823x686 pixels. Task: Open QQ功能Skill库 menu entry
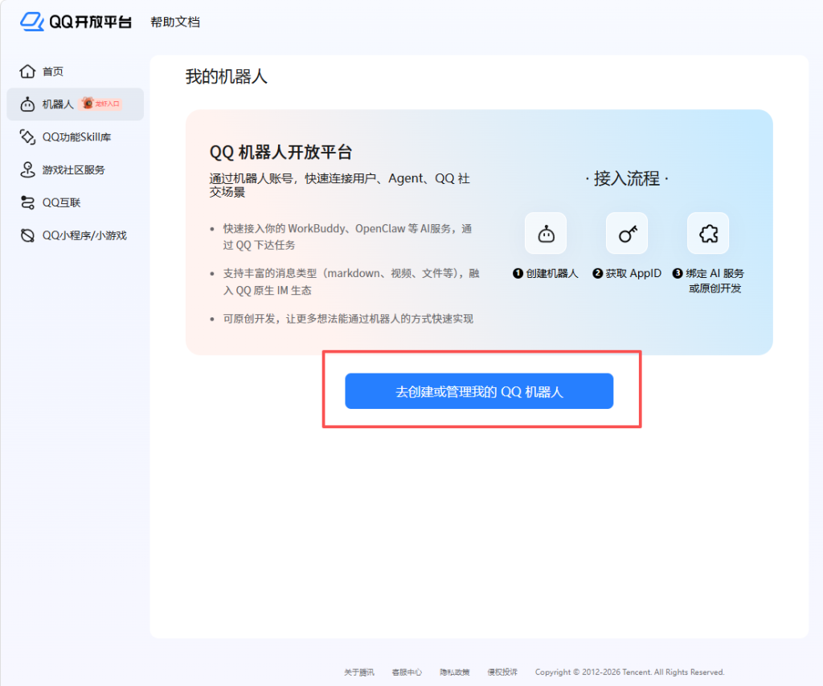tap(75, 137)
